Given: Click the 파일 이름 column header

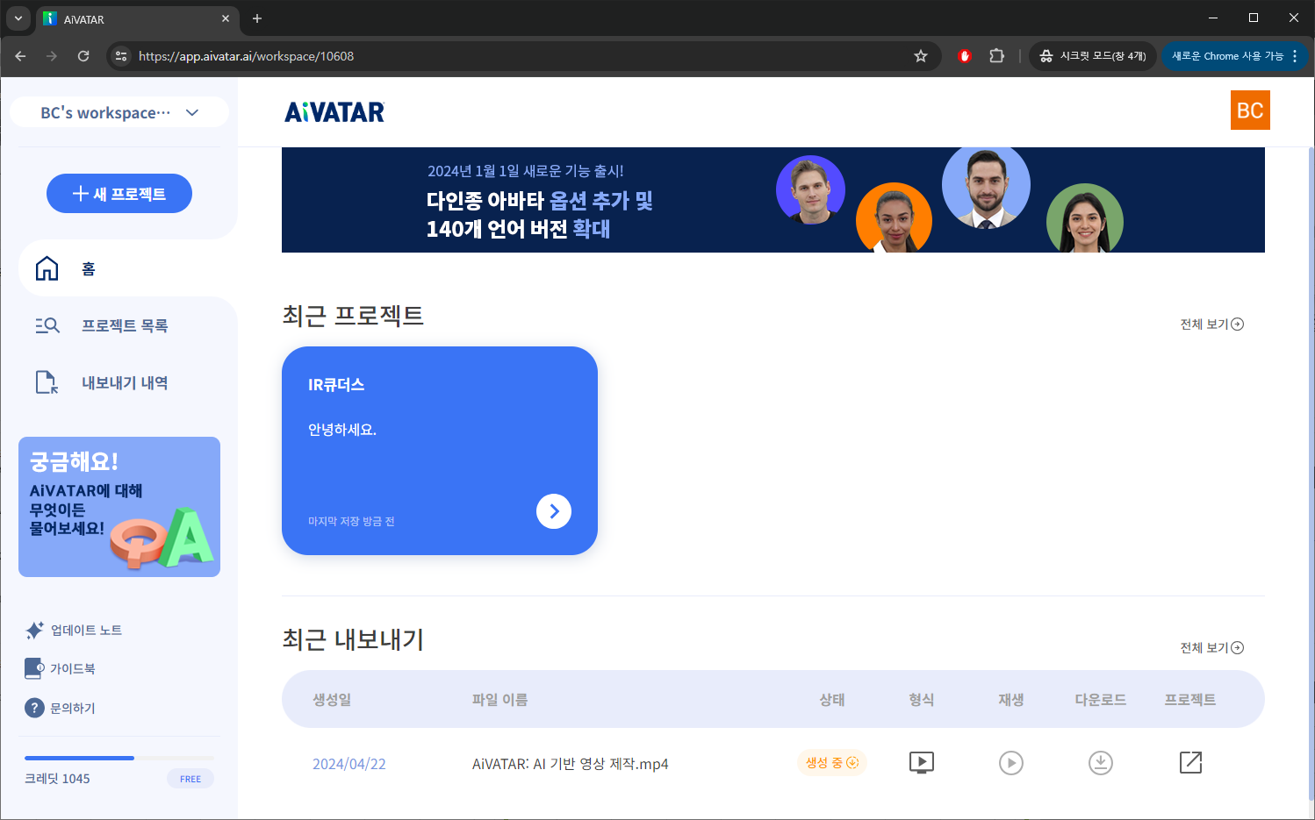Looking at the screenshot, I should click(500, 699).
